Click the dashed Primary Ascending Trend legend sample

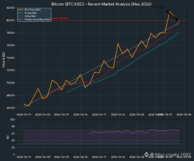coord(20,20)
